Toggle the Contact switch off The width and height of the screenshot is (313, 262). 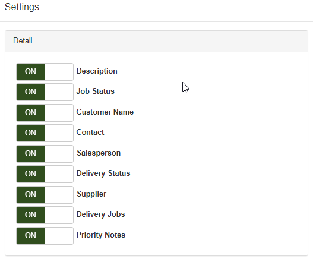(x=45, y=133)
